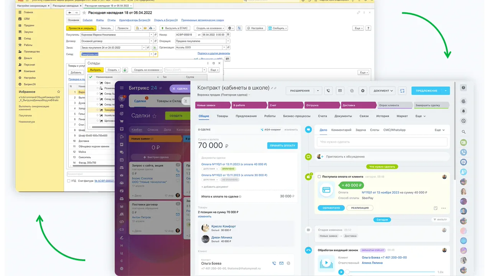Call contact Ольга Боева via phone icon
491x276 pixels.
[274, 263]
